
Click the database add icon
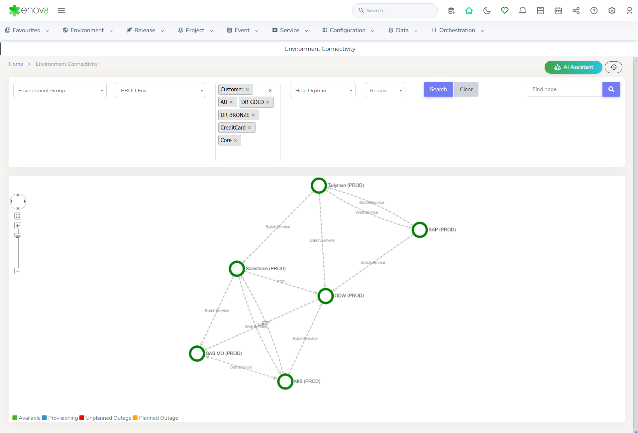pos(451,11)
